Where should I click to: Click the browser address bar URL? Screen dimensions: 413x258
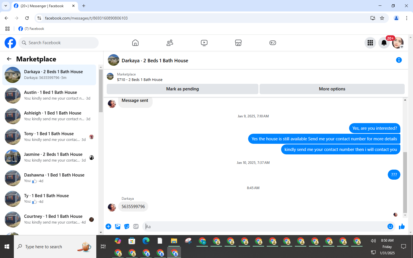(x=86, y=18)
